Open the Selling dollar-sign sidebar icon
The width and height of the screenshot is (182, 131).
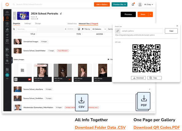pyautogui.click(x=7, y=24)
